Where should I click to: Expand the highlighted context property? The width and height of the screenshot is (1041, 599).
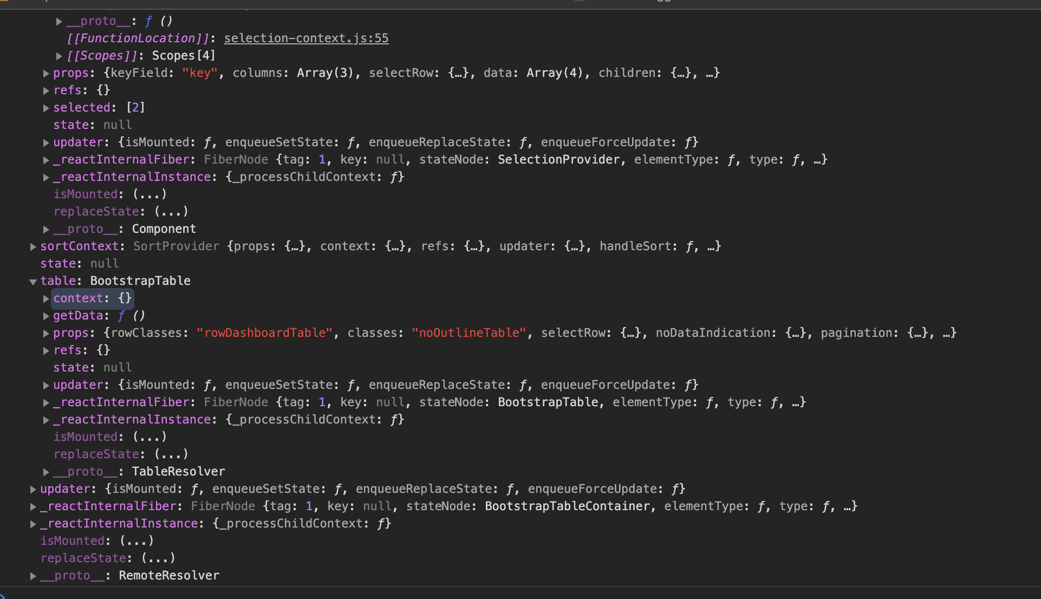tap(46, 298)
